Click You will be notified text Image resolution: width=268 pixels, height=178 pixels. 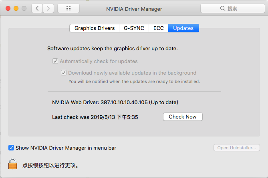(x=134, y=81)
